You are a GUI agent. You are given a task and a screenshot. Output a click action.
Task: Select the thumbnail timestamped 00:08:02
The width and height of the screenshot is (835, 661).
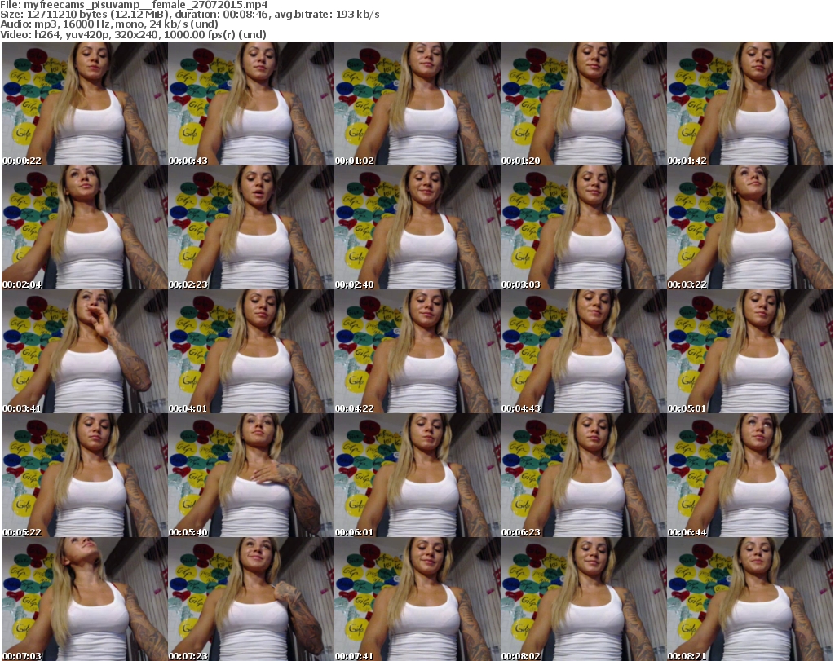coord(584,599)
